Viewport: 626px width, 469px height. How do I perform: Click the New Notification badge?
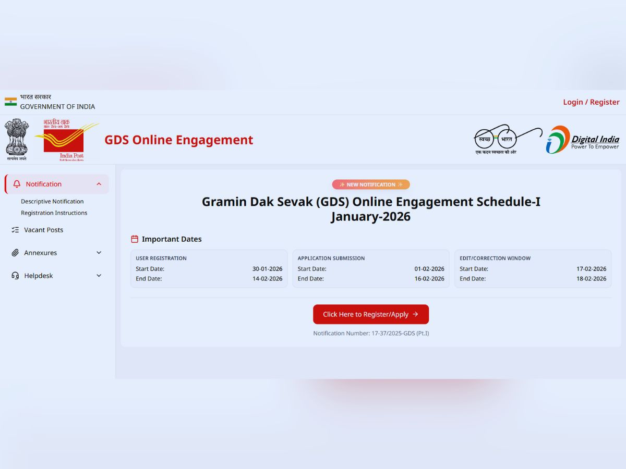coord(371,184)
